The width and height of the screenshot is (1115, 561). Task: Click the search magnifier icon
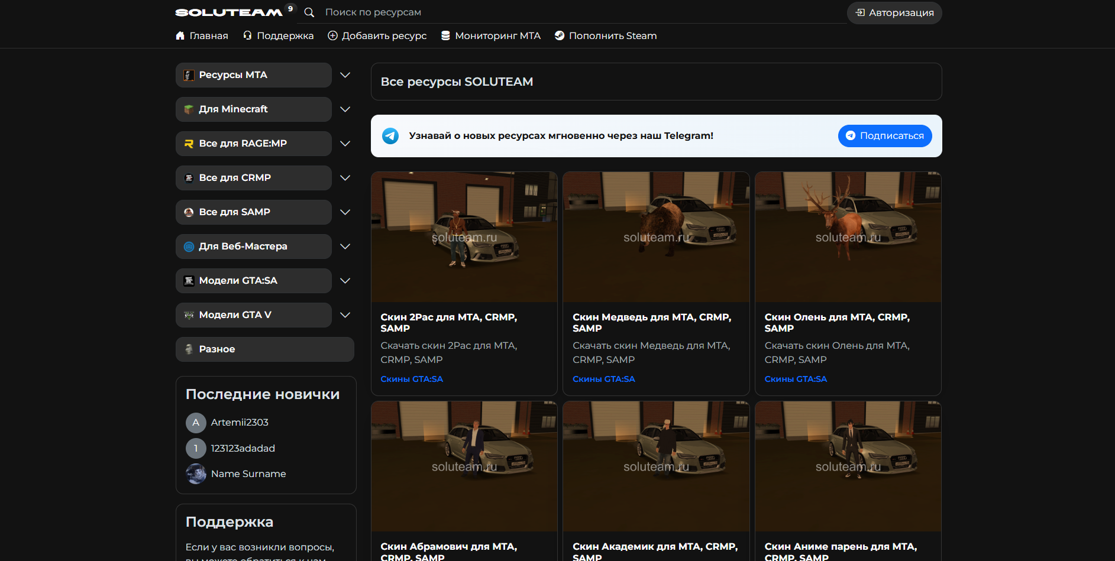309,12
